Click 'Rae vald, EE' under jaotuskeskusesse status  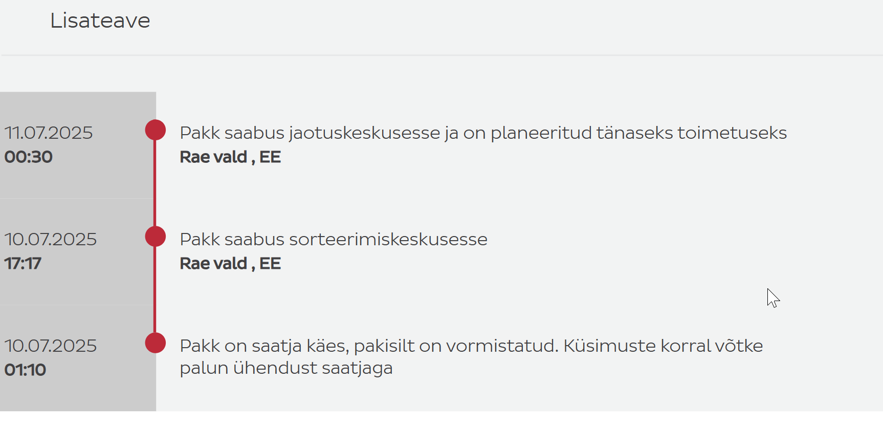point(230,157)
